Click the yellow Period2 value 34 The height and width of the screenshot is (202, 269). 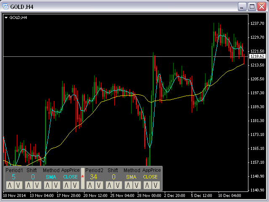[x=94, y=177]
